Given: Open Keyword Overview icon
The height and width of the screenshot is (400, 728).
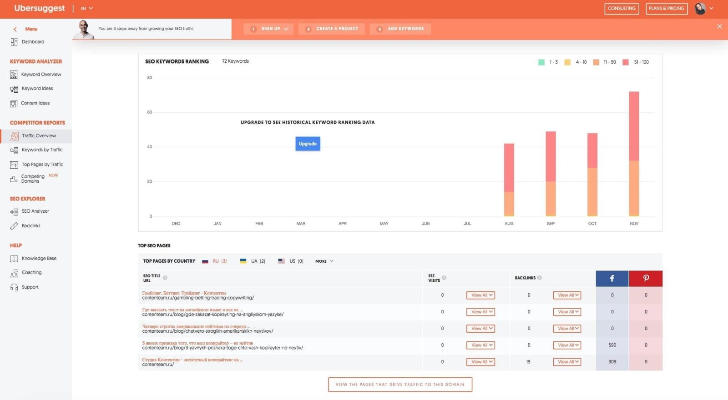Looking at the screenshot, I should (x=14, y=75).
